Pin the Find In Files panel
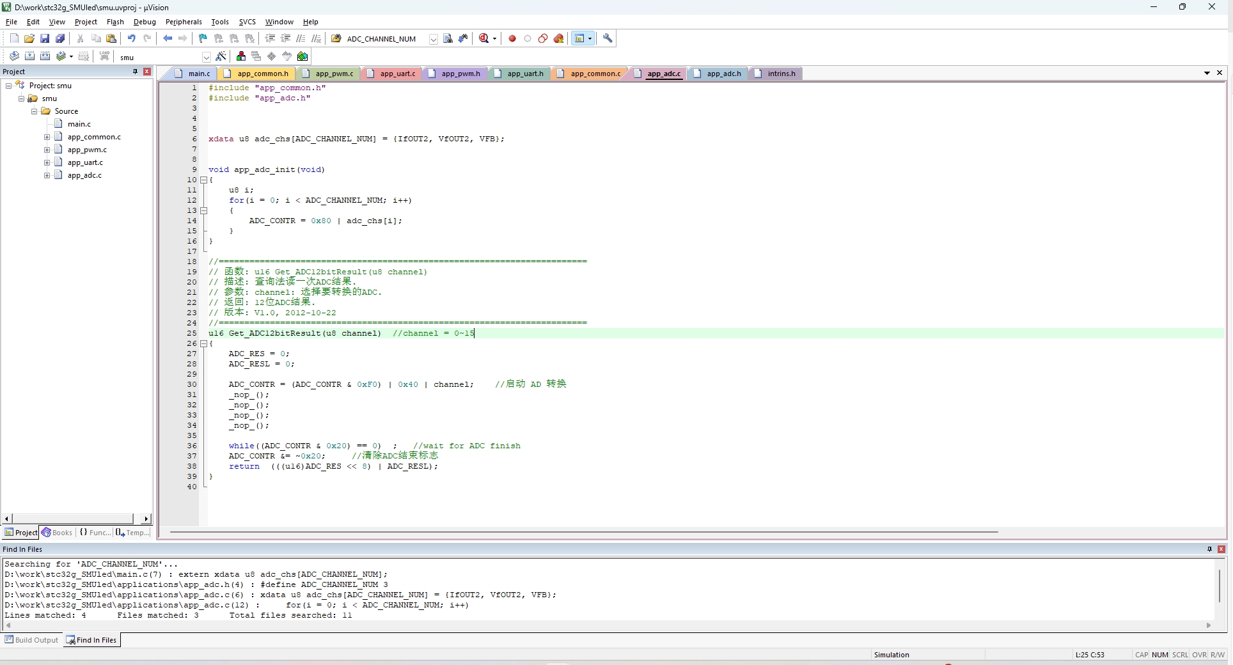 [x=1209, y=549]
